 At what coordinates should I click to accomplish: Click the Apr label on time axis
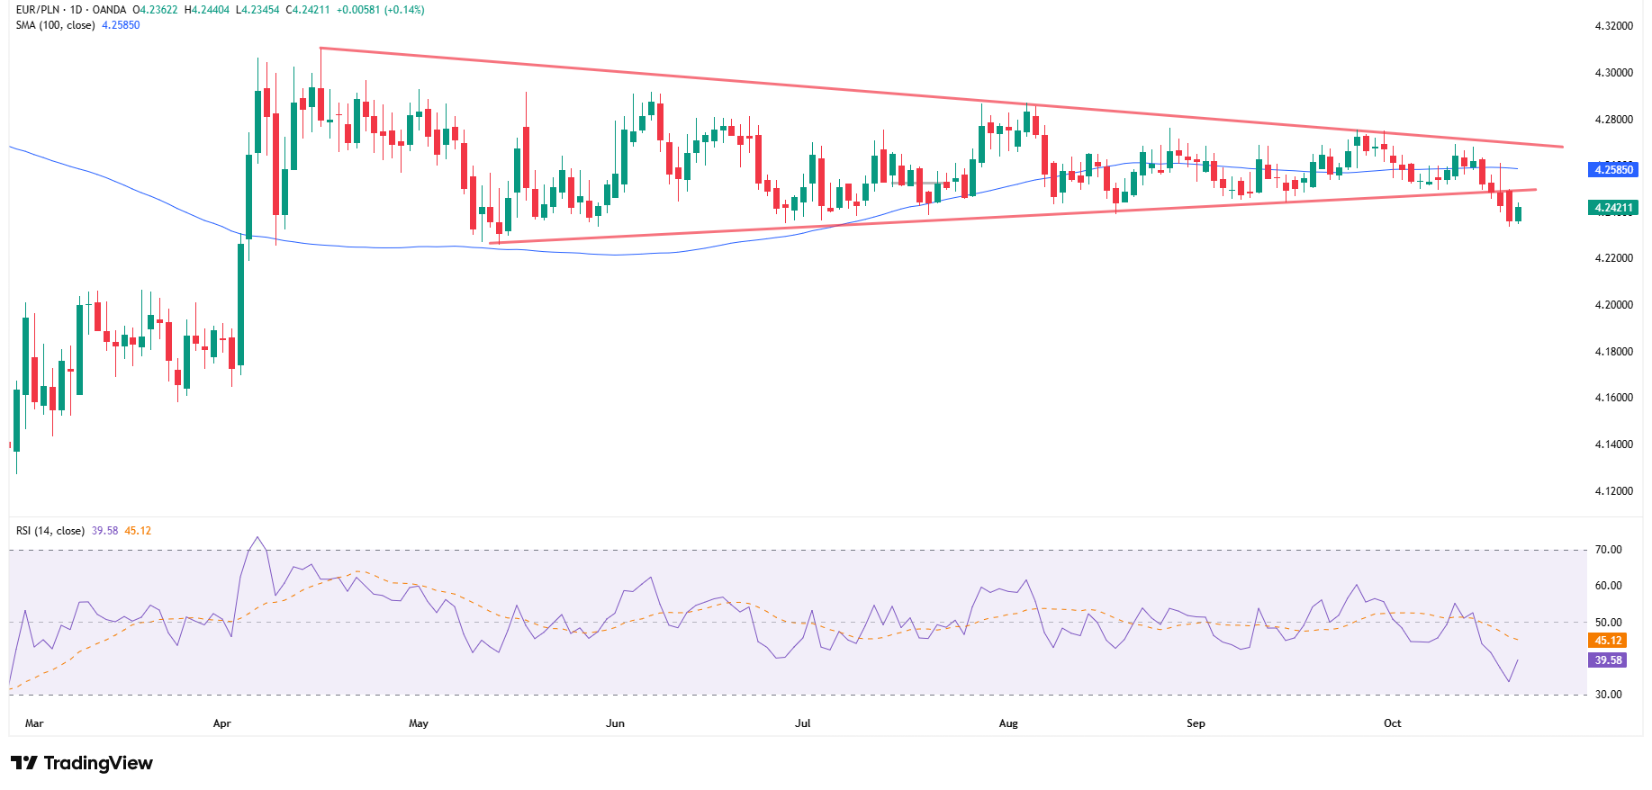coord(221,723)
